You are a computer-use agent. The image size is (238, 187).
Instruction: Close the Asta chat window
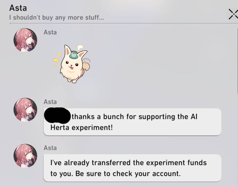point(233,14)
